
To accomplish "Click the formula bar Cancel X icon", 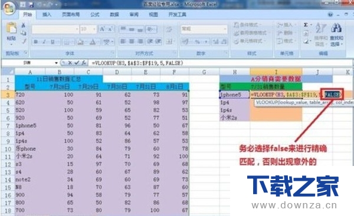I will 70,63.
